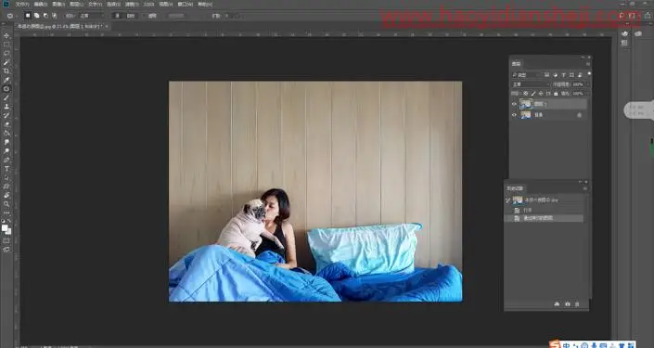Create new document from current state icon
Screen dimensions: 654x348
pos(557,304)
